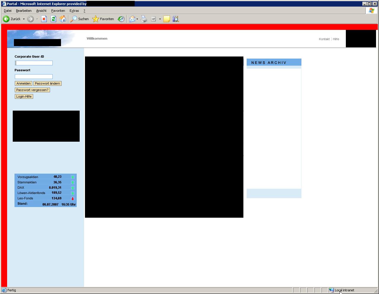Screen dimensions: 379x294
Task: Click the Research books icon
Action: click(176, 19)
